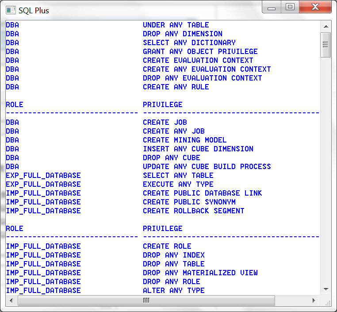Screen dimensions: 337x312
Task: Click the CREATE ROLLBACK SEGMENT privilege text
Action: coord(193,211)
